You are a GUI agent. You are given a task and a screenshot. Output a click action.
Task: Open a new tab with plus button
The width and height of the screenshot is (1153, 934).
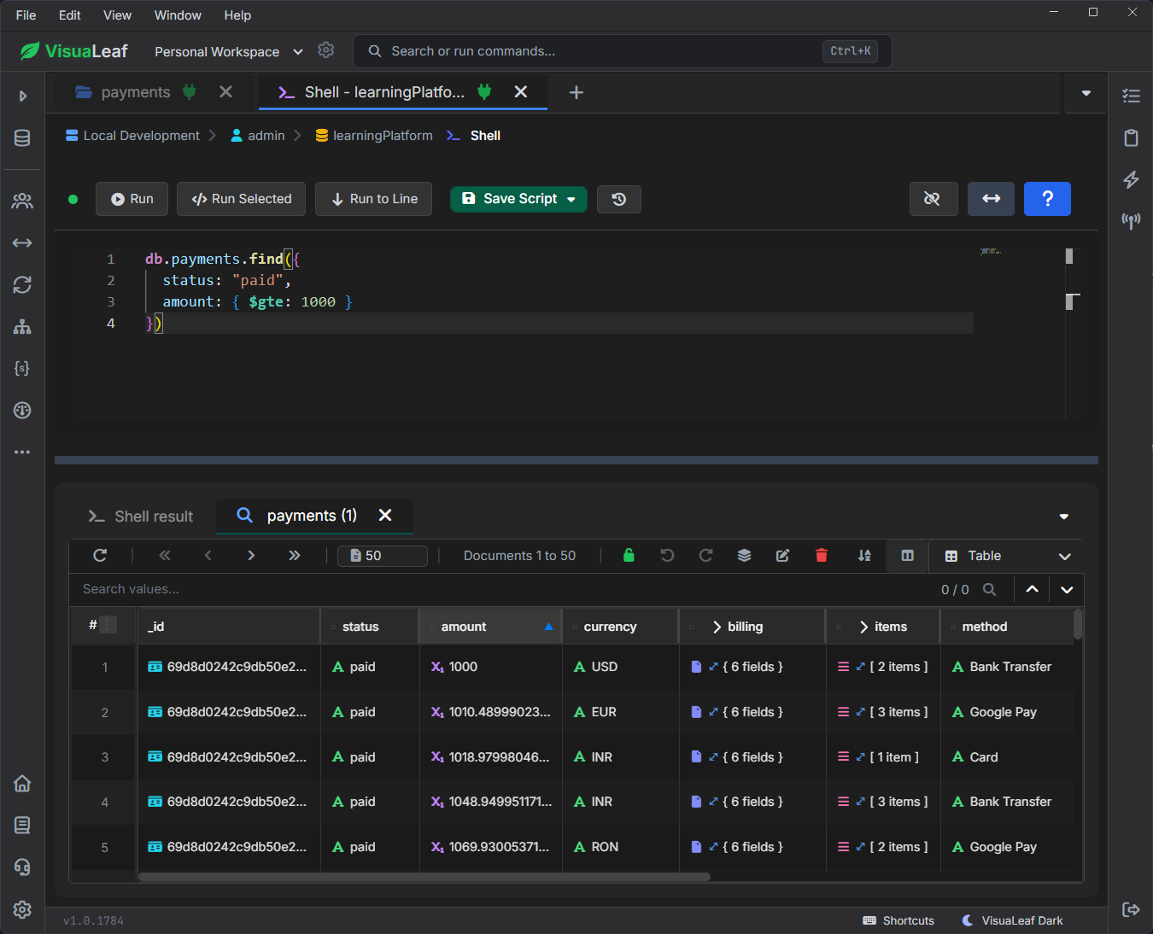[576, 92]
